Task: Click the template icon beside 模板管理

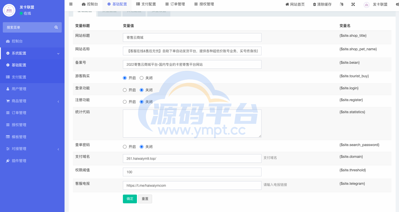Action: click(8, 137)
